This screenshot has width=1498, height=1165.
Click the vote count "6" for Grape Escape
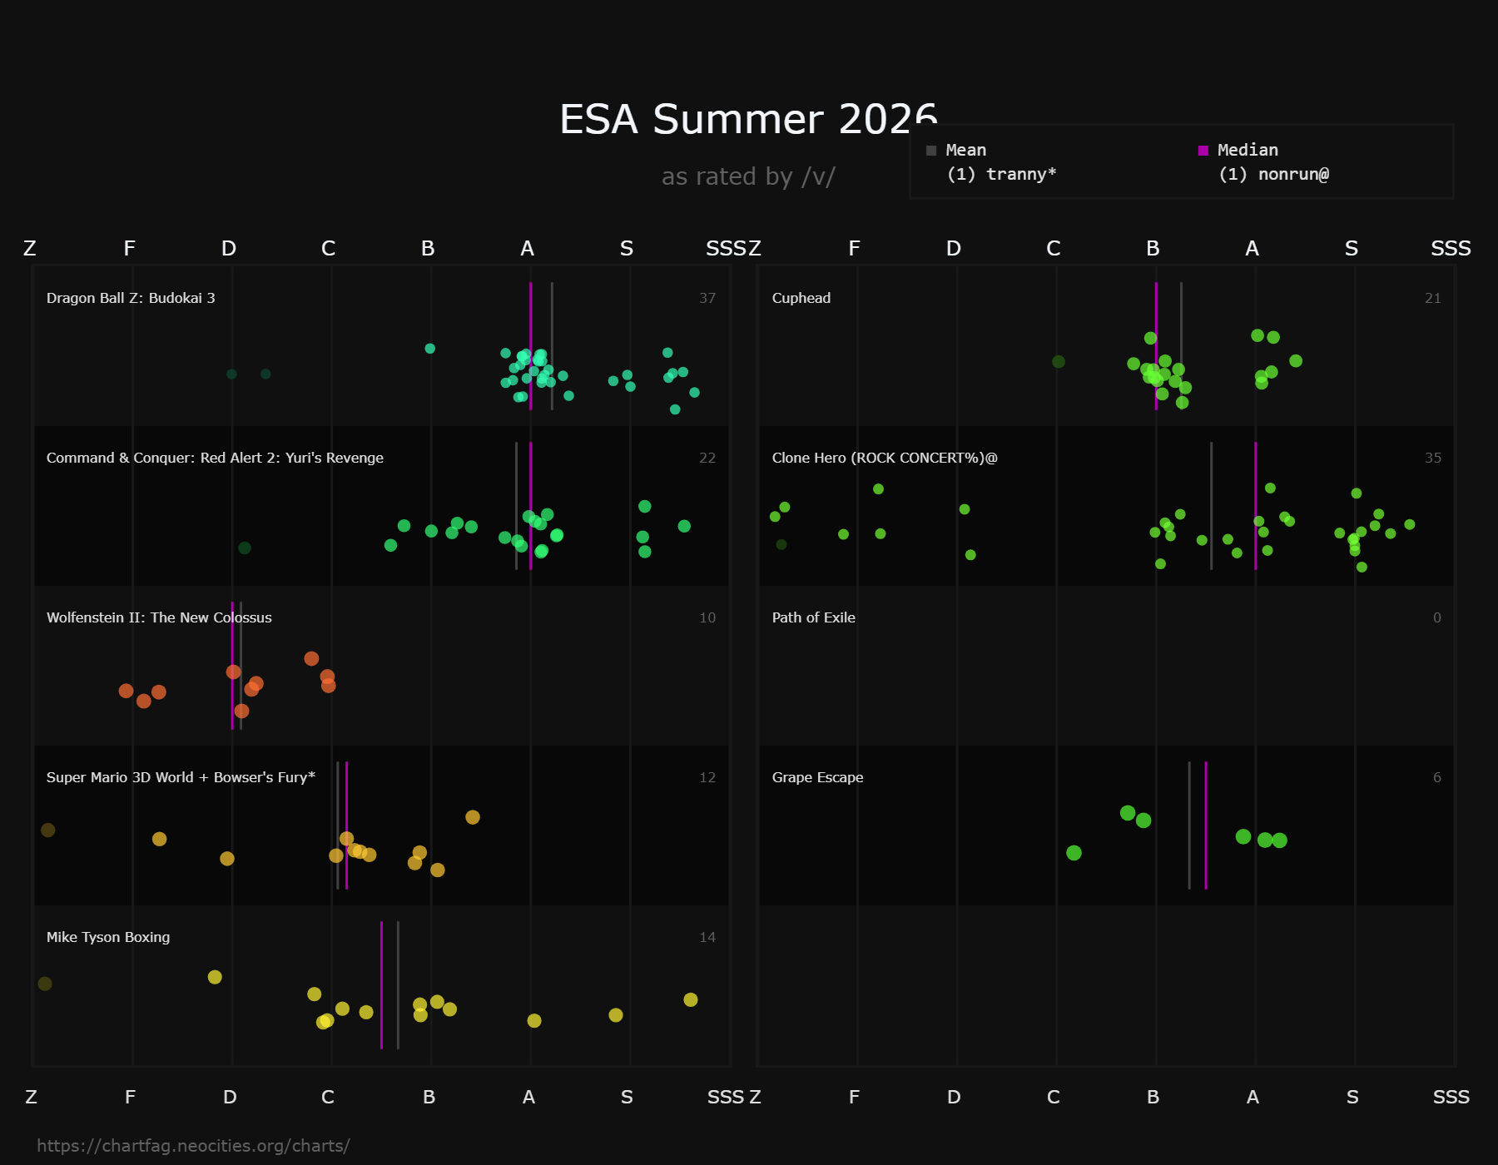[x=1437, y=777]
